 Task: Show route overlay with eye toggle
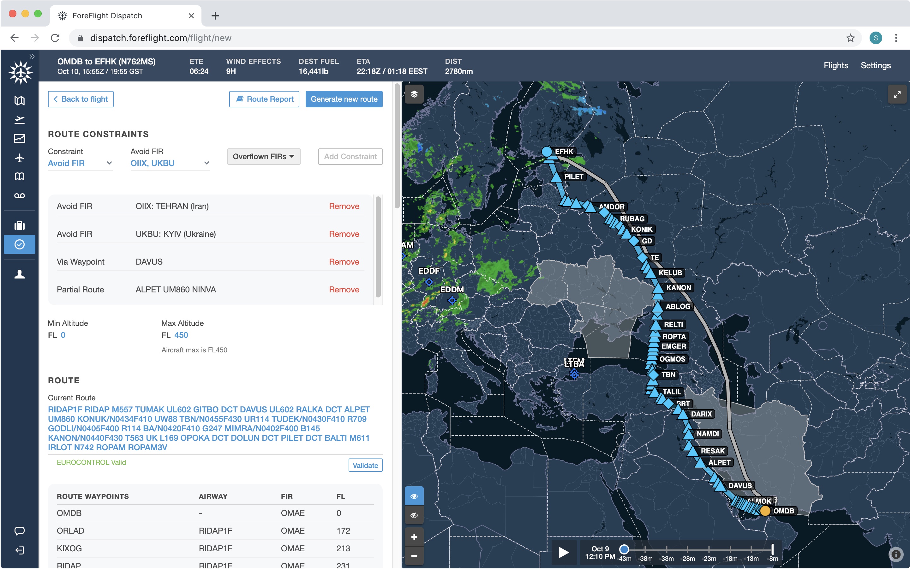[414, 496]
